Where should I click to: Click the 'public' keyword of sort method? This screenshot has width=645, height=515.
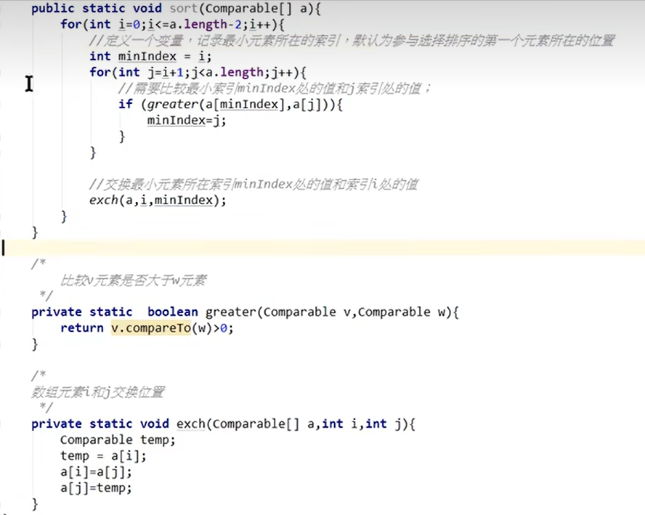(52, 8)
